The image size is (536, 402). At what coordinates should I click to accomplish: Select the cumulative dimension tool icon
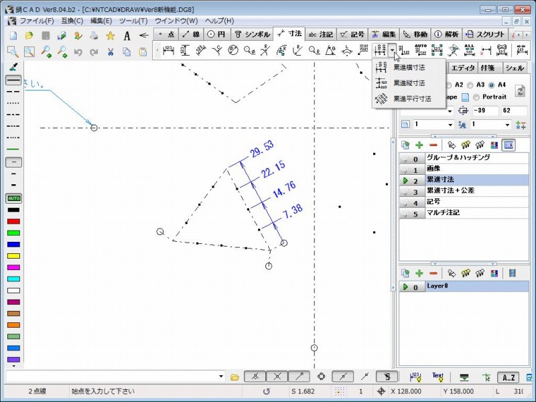coord(380,51)
